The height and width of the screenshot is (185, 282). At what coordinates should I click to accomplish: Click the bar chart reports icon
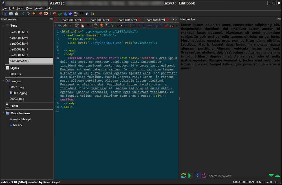coord(92,14)
